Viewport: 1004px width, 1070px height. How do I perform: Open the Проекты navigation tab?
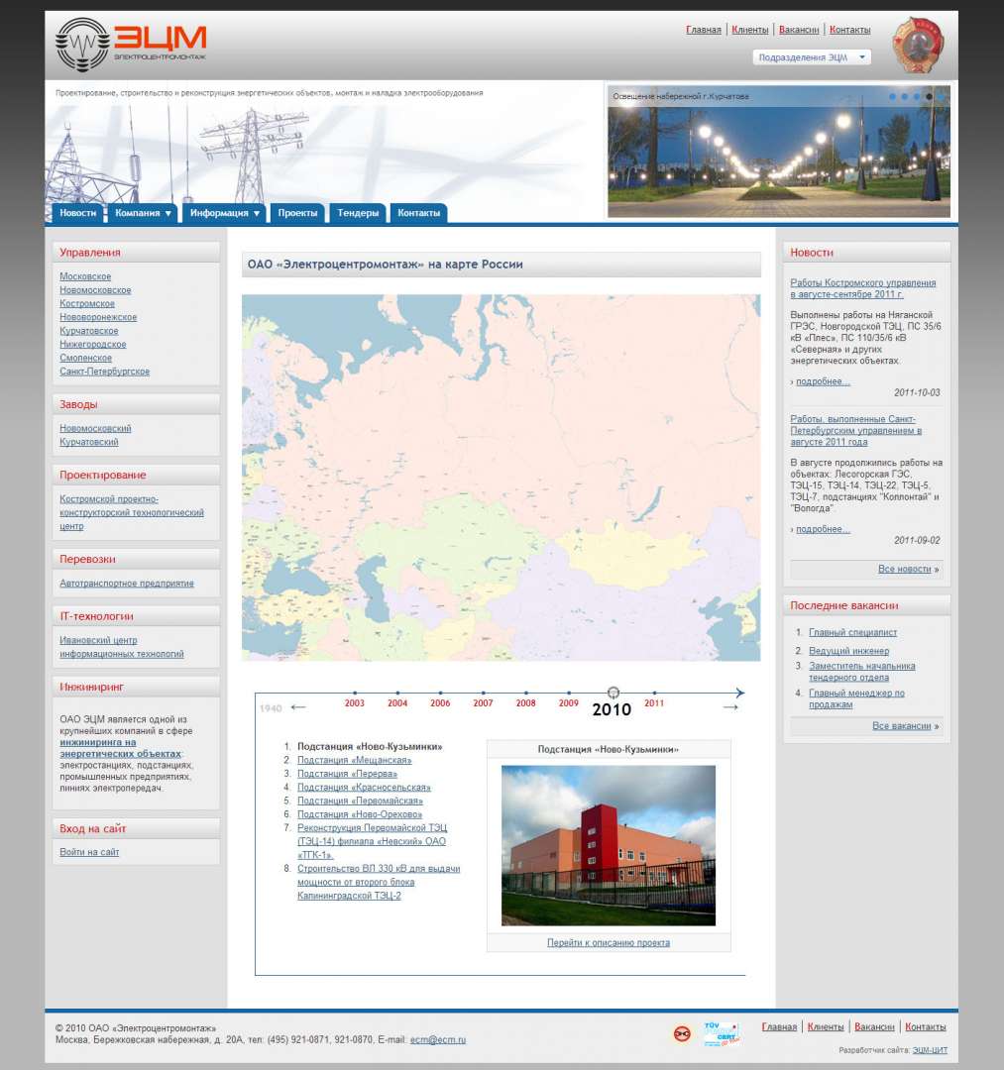point(297,213)
